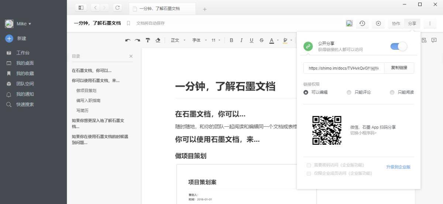The width and height of the screenshot is (443, 204).
Task: Click 切换小程序码 link
Action: point(363,133)
